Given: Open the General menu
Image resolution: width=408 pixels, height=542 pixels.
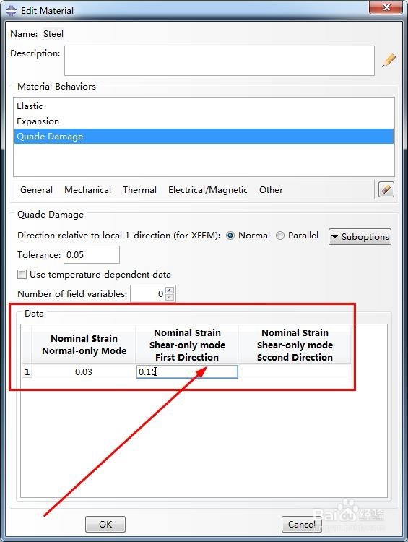Looking at the screenshot, I should click(x=36, y=190).
